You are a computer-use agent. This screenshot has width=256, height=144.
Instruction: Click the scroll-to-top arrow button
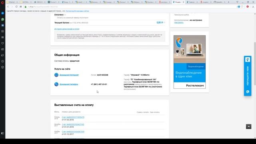(x=249, y=126)
